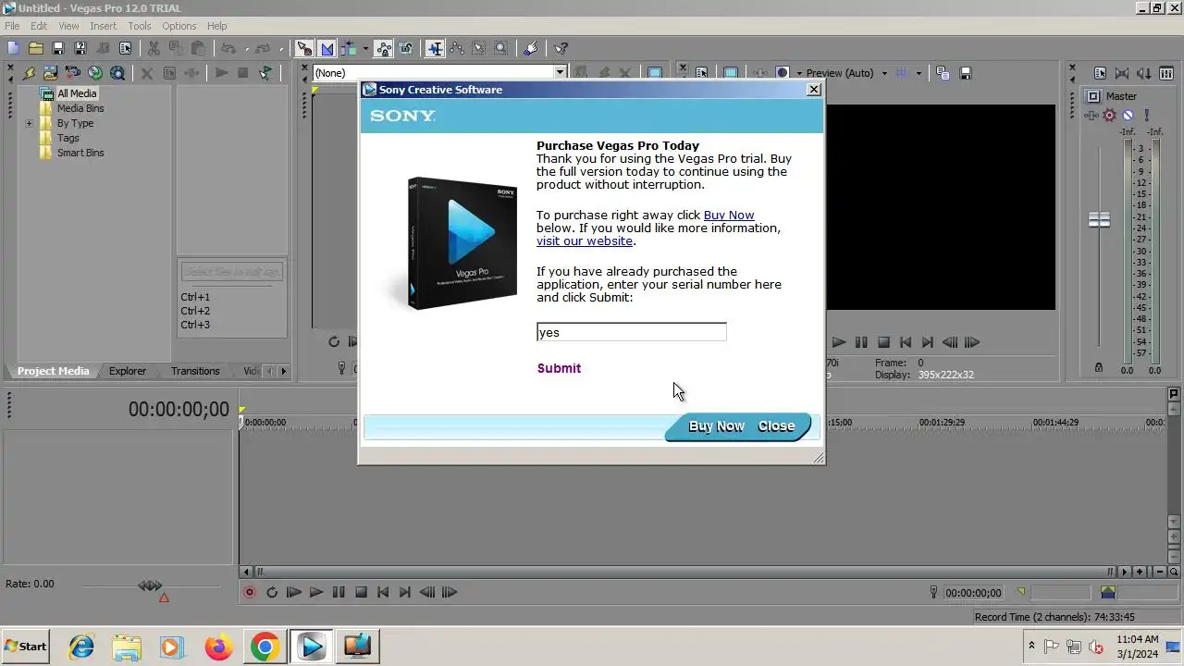Toggle Lock Envelopes to Events button
The image size is (1184, 666).
pyautogui.click(x=383, y=48)
